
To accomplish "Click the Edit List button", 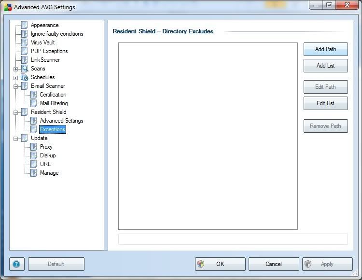I will 325,103.
